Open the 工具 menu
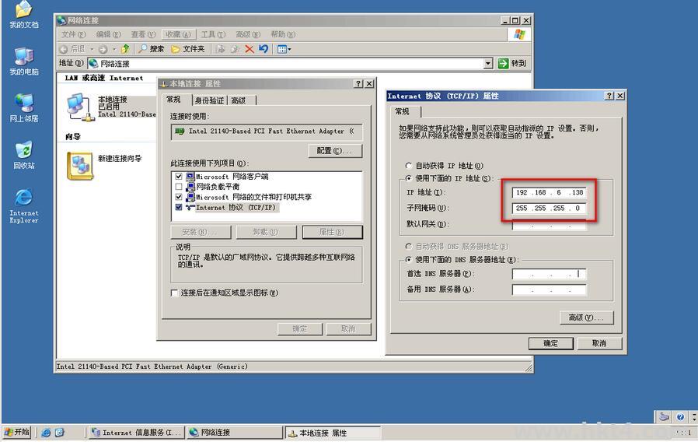Screen dimensions: 698x442 213,34
